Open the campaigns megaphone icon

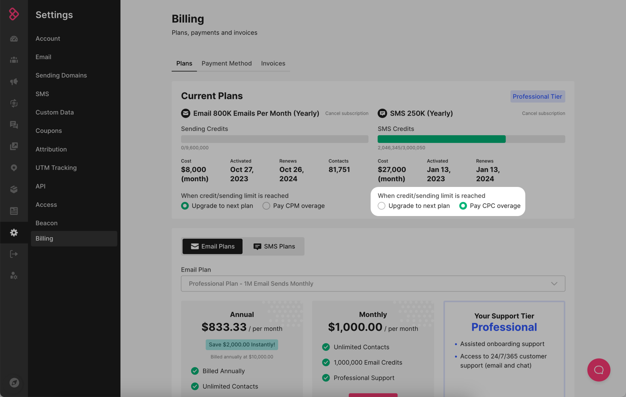tap(14, 81)
